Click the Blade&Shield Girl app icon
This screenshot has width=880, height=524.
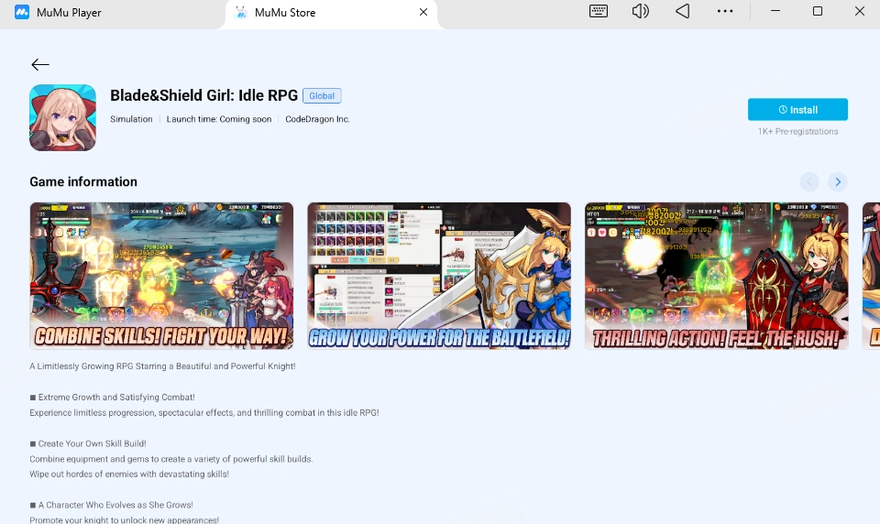click(x=63, y=118)
